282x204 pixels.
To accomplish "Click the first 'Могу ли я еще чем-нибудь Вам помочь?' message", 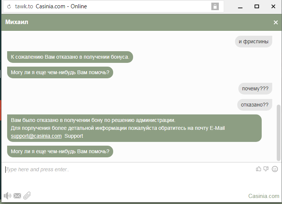I will click(x=60, y=72).
